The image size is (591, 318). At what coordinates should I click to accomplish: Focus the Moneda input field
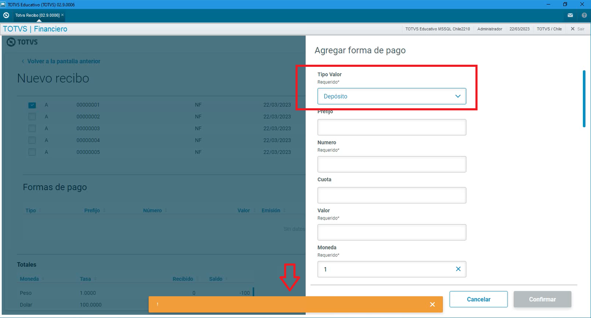pyautogui.click(x=392, y=269)
